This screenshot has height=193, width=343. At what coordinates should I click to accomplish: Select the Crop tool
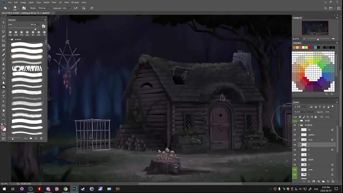[3, 41]
